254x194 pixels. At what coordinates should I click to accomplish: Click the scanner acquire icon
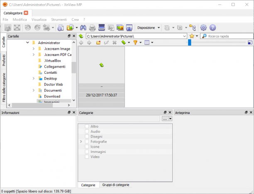(x=102, y=27)
